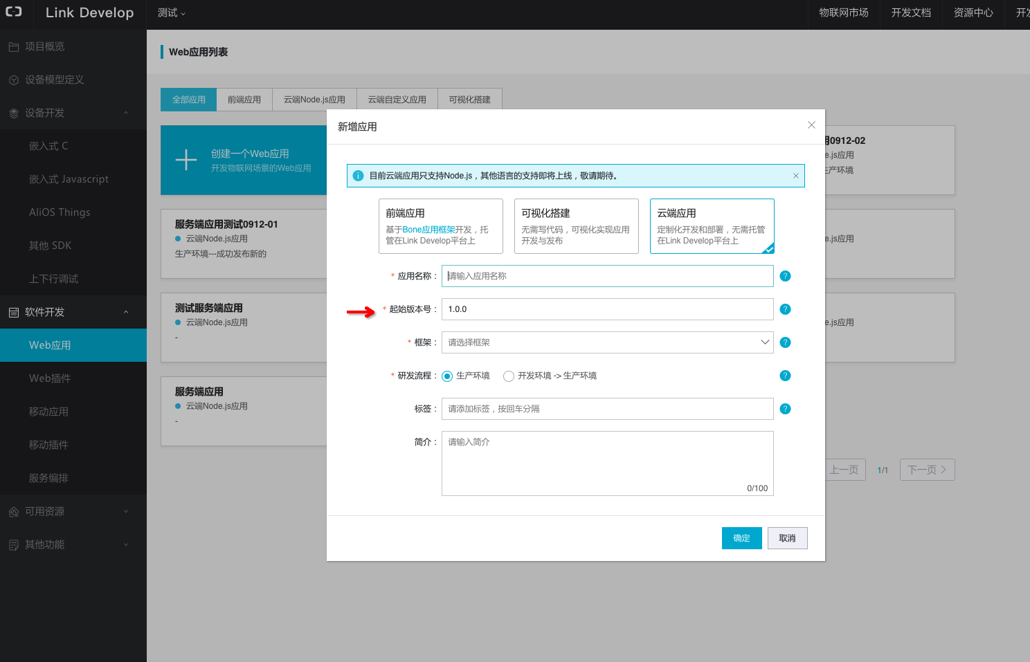The image size is (1030, 662).
Task: Collapse the 软件开发 section chevron
Action: (126, 312)
